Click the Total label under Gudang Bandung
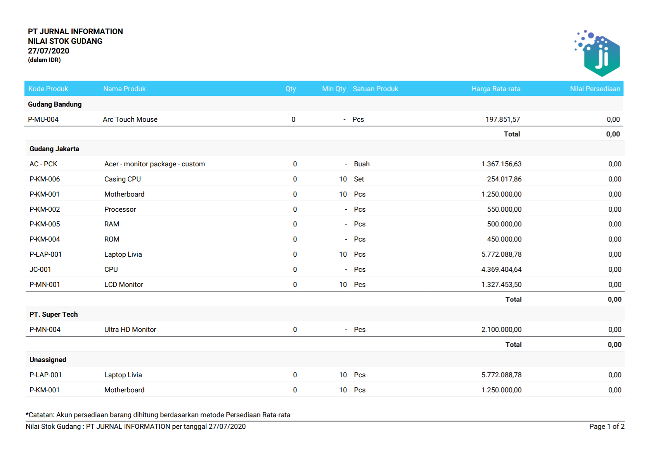 pyautogui.click(x=512, y=134)
